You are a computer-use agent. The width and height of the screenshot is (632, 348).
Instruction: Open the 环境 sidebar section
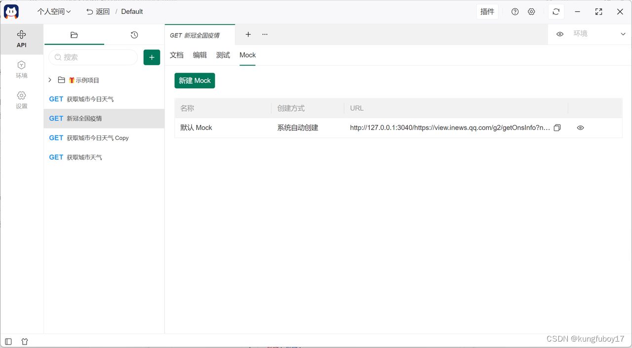22,70
